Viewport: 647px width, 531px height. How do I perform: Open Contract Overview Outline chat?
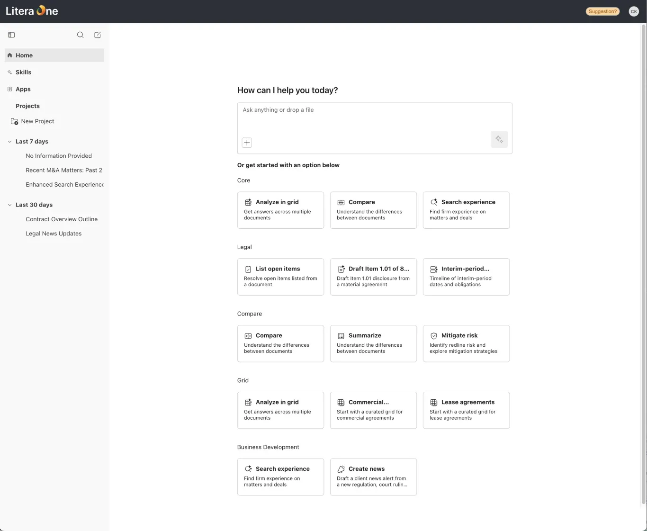click(x=62, y=219)
